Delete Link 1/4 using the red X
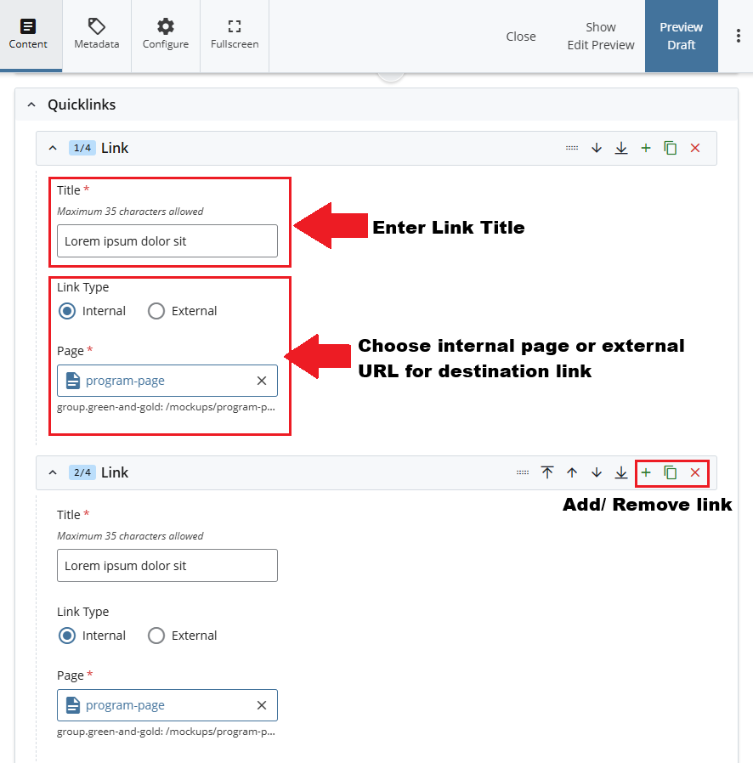The image size is (753, 763). click(695, 148)
